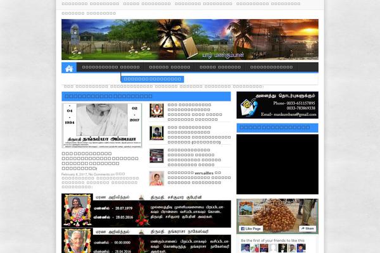Click the Facebook Like Page button
The height and width of the screenshot is (253, 380).
(251, 228)
